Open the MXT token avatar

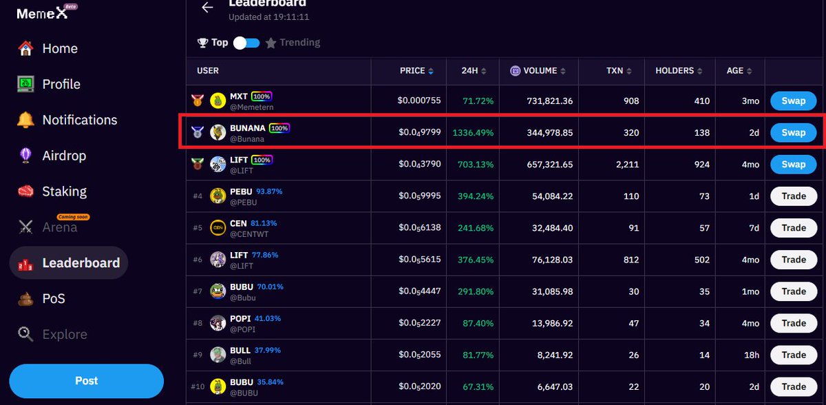pyautogui.click(x=218, y=101)
